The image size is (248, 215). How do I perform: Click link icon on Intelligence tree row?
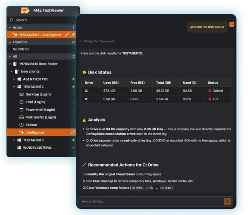click(73, 132)
